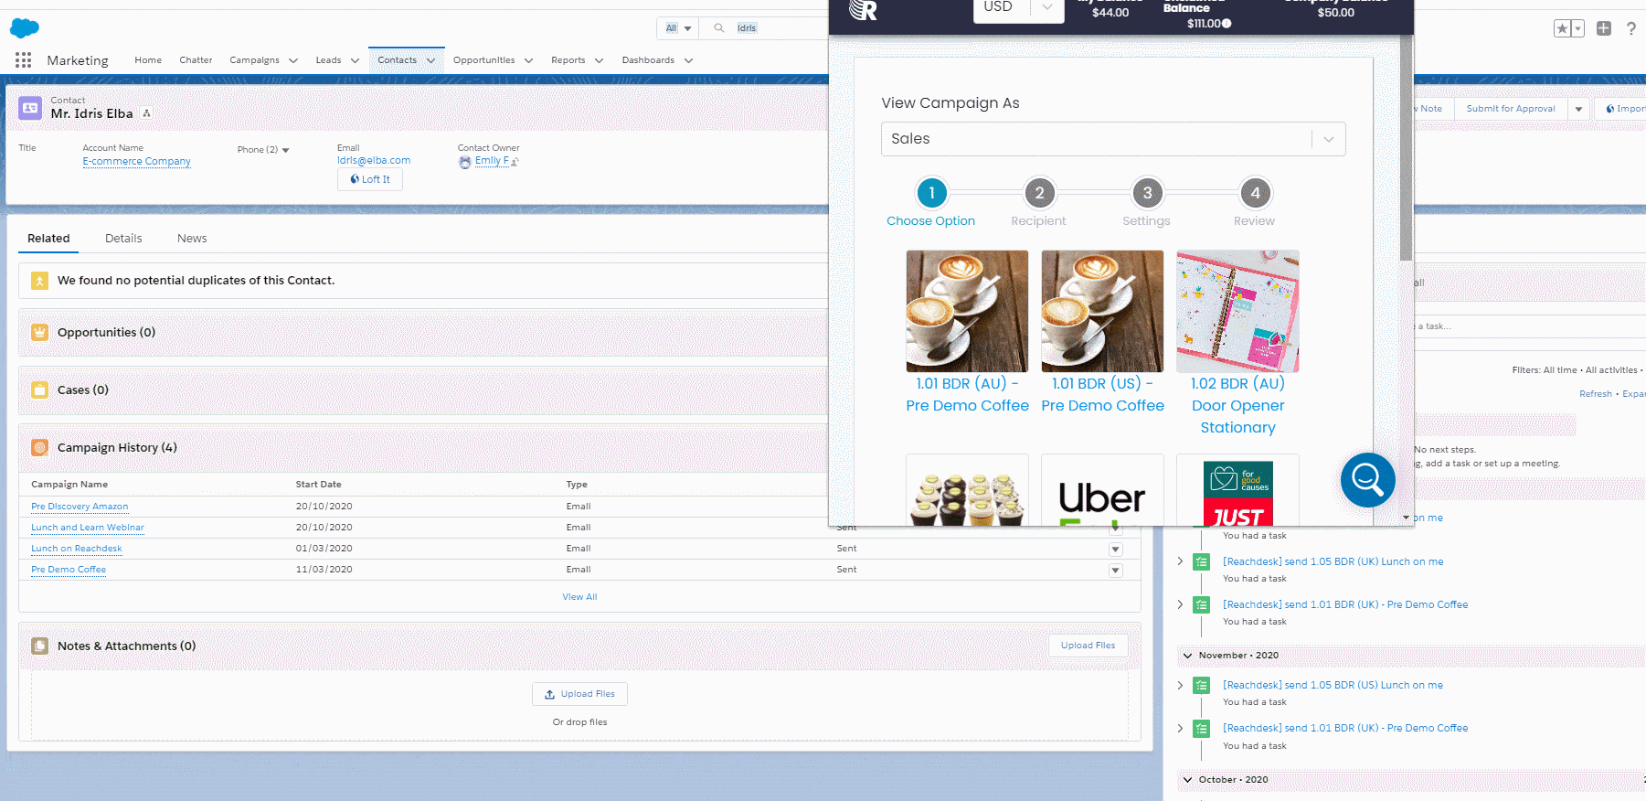The height and width of the screenshot is (801, 1646).
Task: Click the round blue search chat icon
Action: pos(1368,479)
